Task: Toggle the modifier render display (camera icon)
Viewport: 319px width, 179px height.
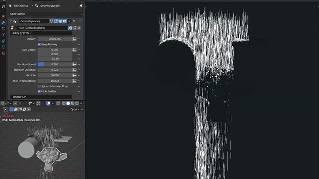Action: [65, 21]
